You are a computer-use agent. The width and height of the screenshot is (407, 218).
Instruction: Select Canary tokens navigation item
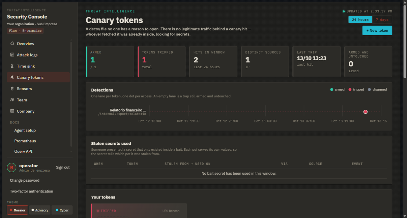coord(38,77)
